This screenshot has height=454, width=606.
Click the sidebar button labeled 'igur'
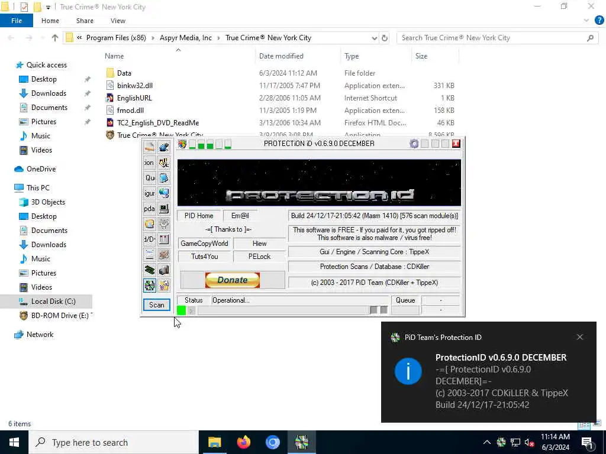(x=150, y=193)
